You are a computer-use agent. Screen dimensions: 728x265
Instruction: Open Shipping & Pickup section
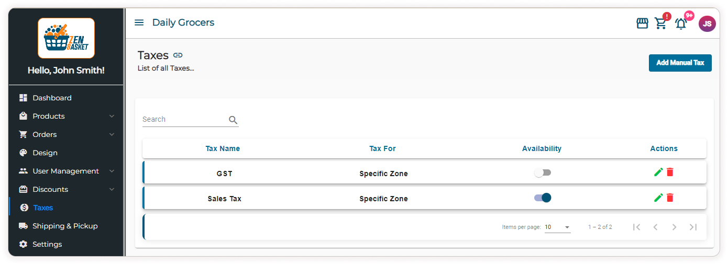65,226
